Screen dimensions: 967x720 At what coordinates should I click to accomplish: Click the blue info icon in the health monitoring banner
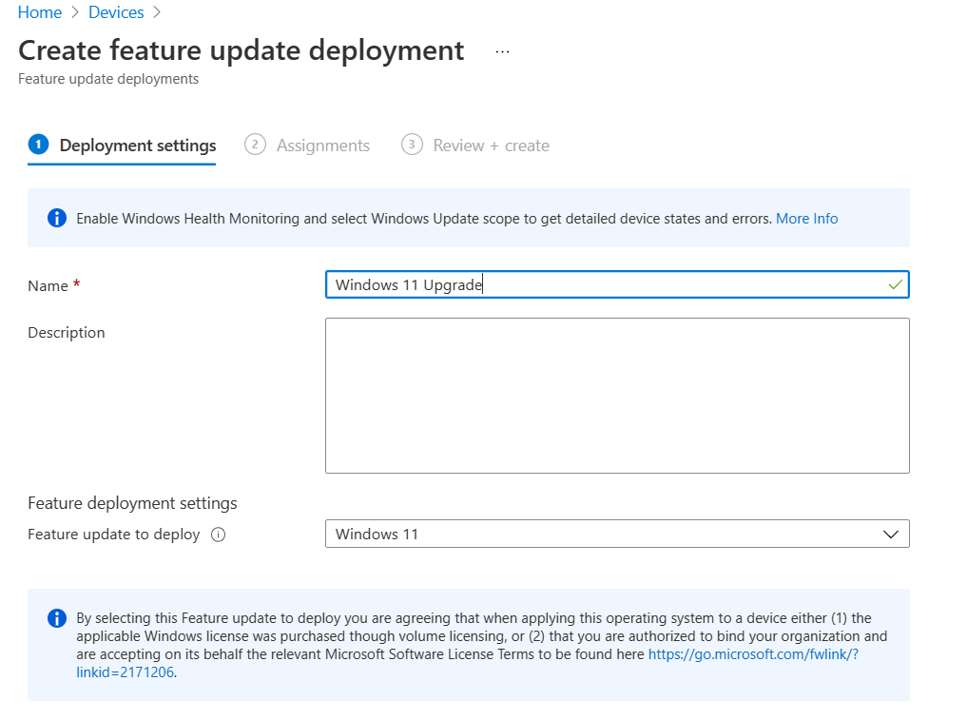(x=57, y=218)
